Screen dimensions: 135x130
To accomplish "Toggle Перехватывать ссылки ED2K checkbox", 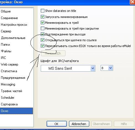I will (42, 46).
